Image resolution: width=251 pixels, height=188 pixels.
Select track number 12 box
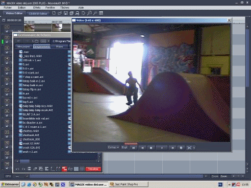point(7,142)
